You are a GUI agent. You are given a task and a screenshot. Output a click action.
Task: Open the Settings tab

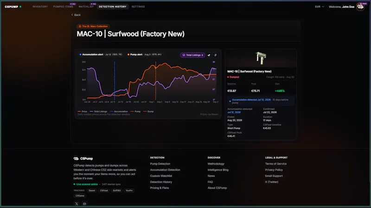(x=138, y=6)
